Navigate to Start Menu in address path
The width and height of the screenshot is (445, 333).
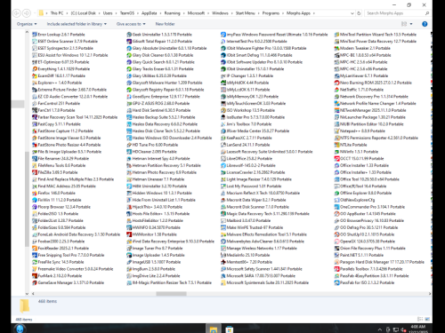click(245, 13)
